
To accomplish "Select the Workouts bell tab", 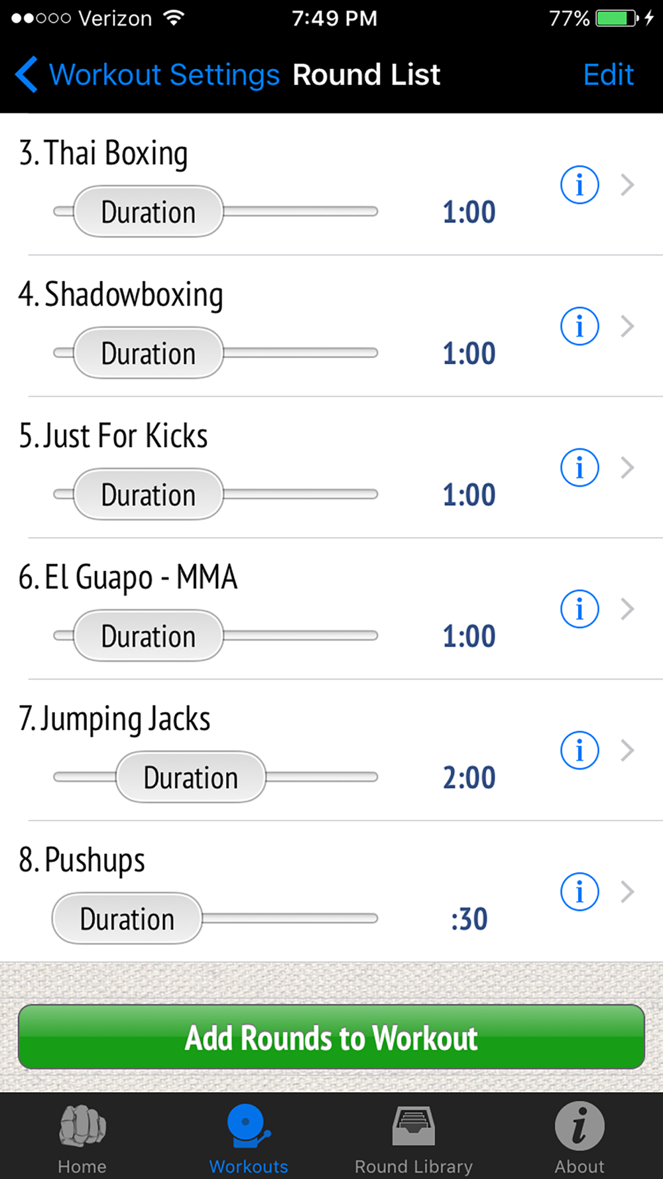I will point(249,1137).
